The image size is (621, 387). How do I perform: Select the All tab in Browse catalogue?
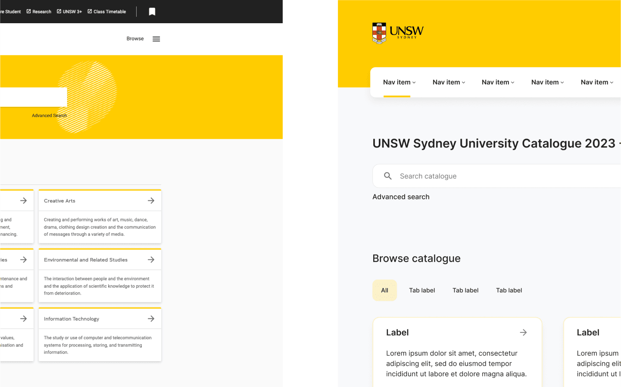click(x=385, y=290)
